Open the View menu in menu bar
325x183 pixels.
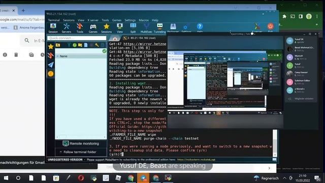tap(81, 20)
